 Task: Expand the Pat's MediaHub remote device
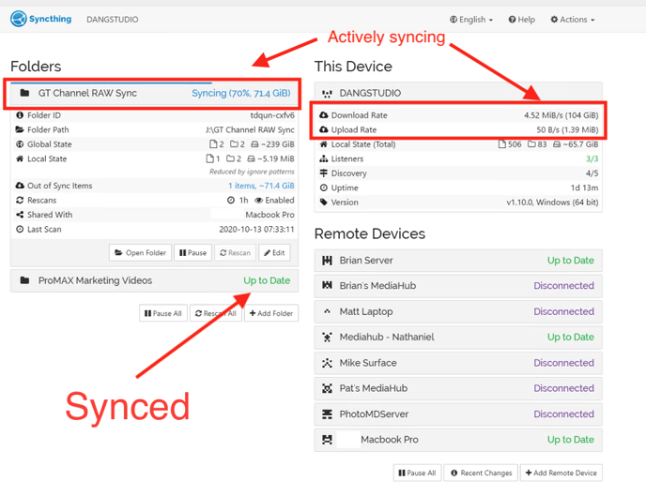click(x=458, y=388)
